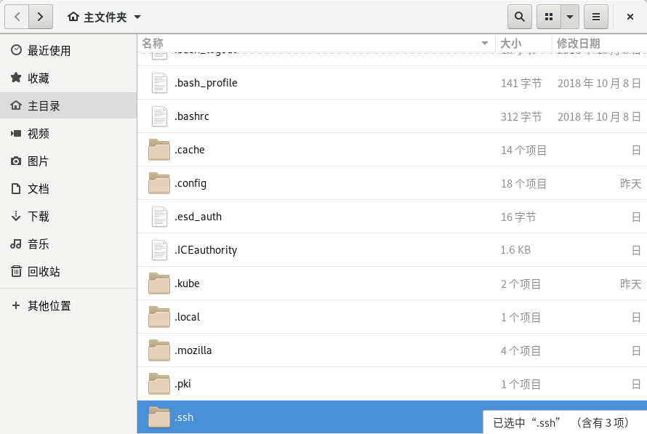
Task: Click the document icon beside 文档
Action: tap(16, 188)
